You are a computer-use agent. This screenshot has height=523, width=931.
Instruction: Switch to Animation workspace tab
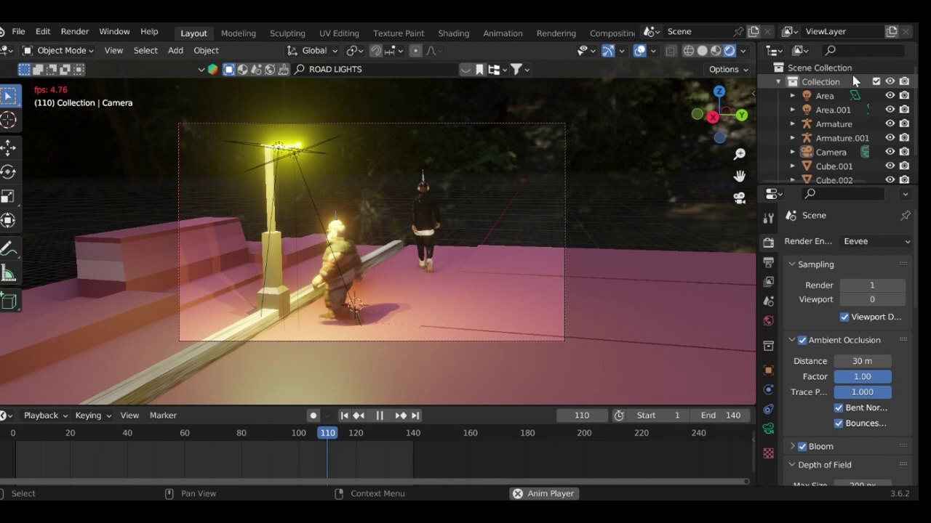coord(503,33)
